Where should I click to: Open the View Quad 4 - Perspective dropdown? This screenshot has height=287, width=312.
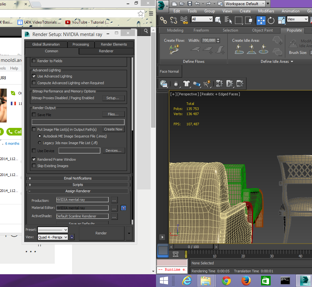[53, 237]
